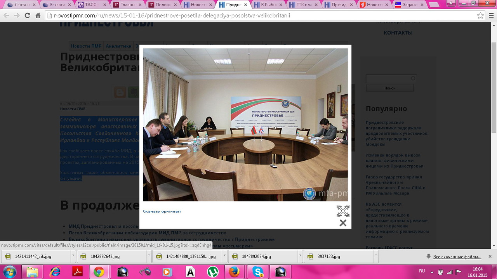Open 'Глава государства принял' popular article

396,185
